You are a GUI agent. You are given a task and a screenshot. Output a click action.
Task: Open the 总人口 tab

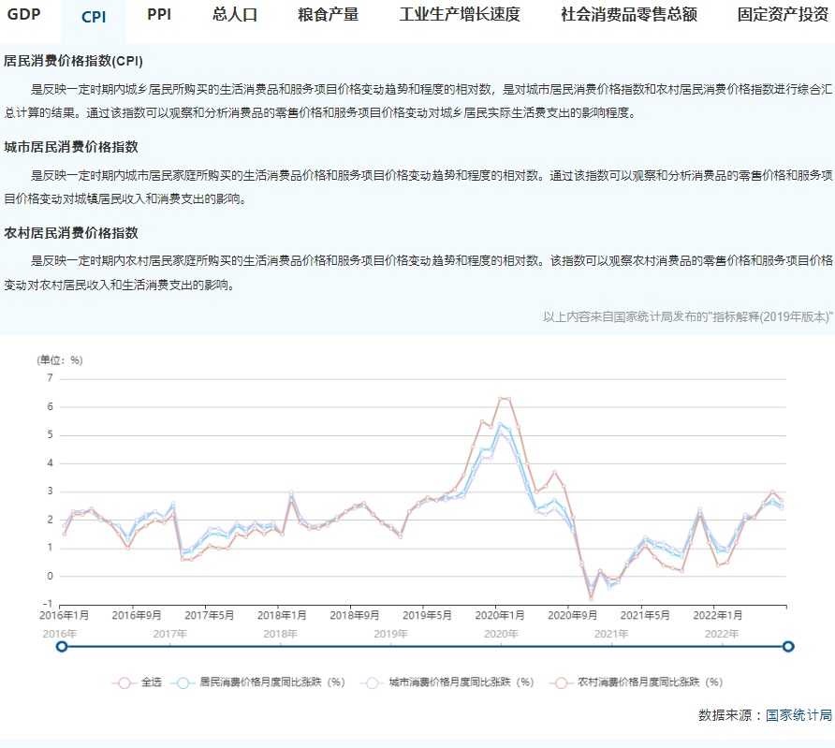[235, 15]
